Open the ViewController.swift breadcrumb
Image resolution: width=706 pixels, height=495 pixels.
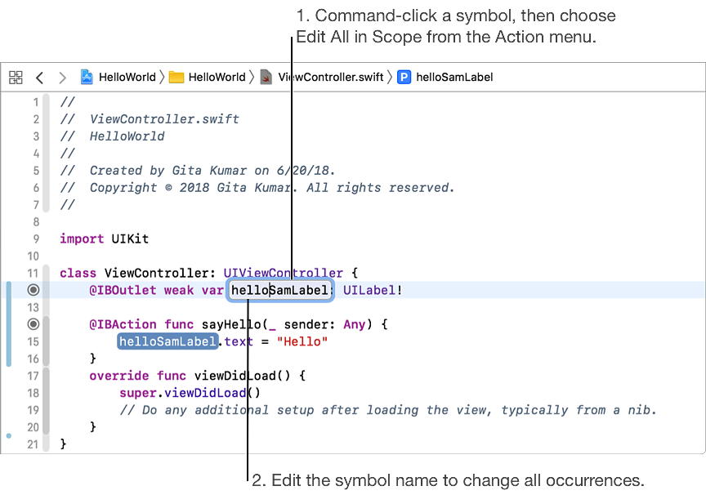tap(331, 78)
